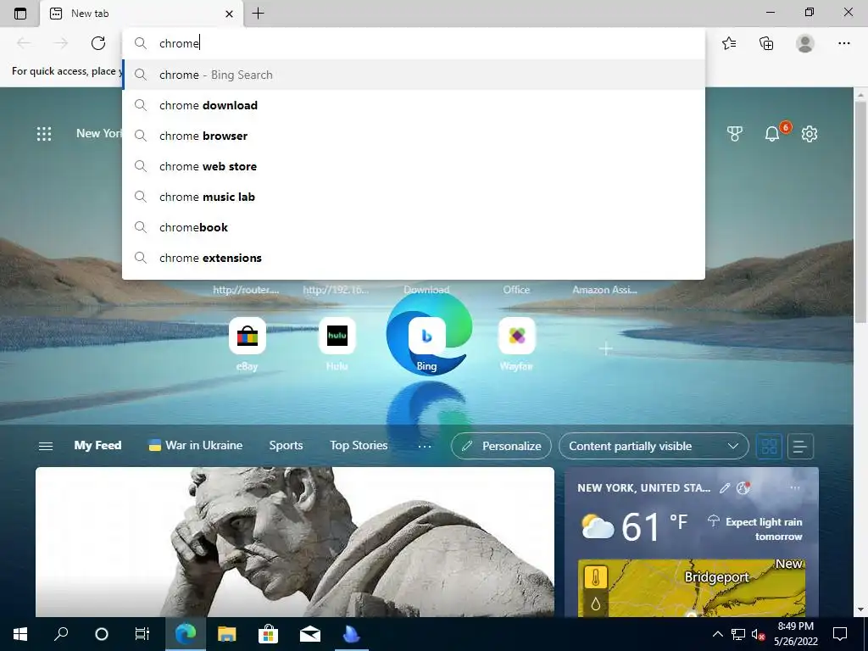Close the New tab tab
Viewport: 868px width, 651px height.
[229, 14]
